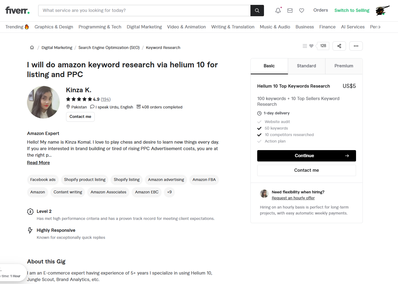Viewport: 398px width, 284px height.
Task: Click the search magnifier button
Action: [x=257, y=11]
